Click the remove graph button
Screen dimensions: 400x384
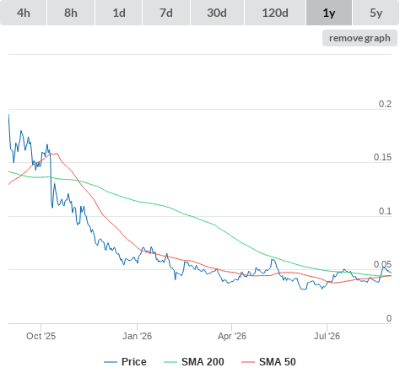[x=359, y=38]
